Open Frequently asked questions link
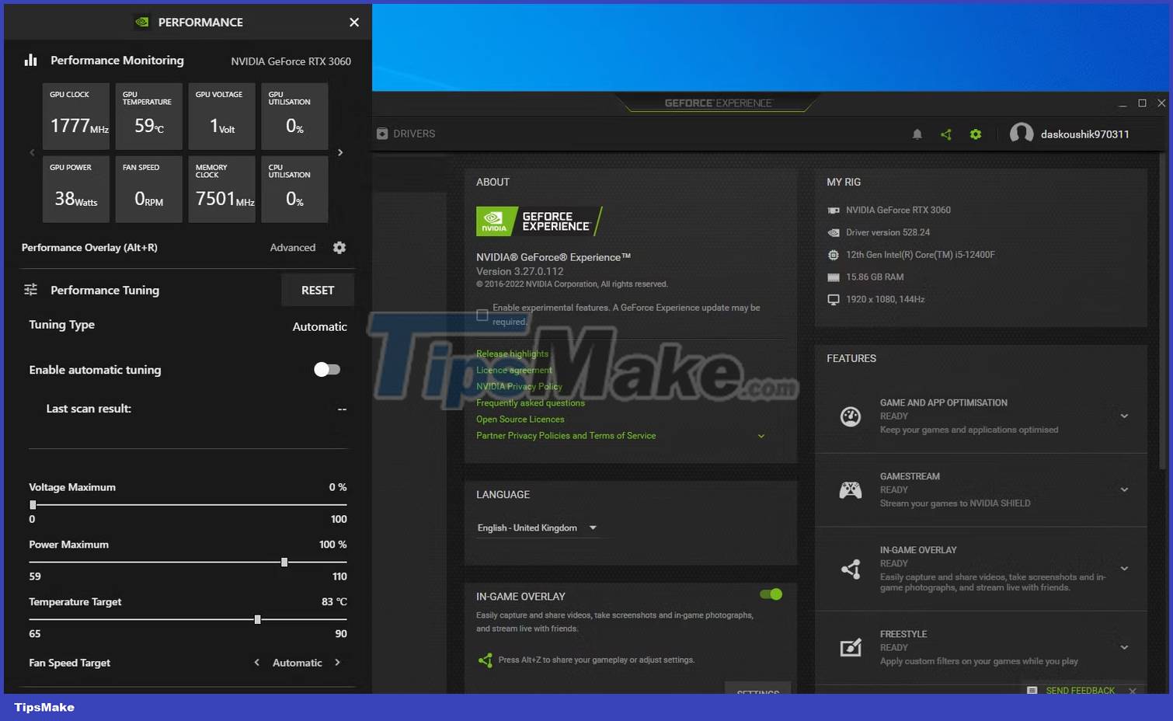Viewport: 1173px width, 721px height. coord(531,402)
